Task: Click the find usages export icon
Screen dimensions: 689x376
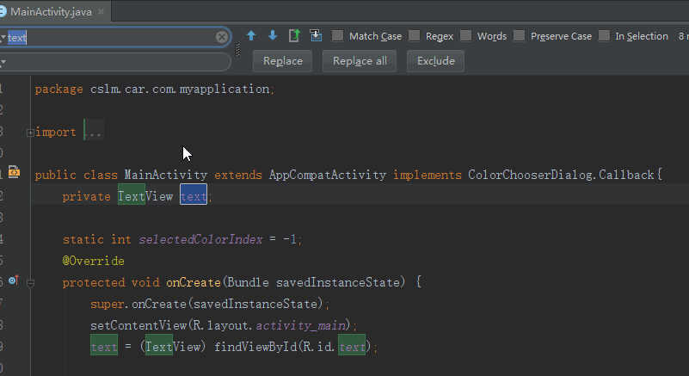Action: click(294, 35)
